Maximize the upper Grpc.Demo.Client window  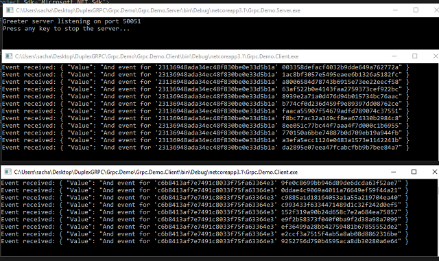coord(414,56)
